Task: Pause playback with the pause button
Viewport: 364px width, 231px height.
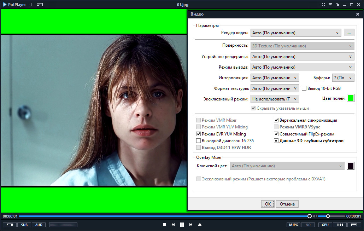Action: [x=182, y=225]
